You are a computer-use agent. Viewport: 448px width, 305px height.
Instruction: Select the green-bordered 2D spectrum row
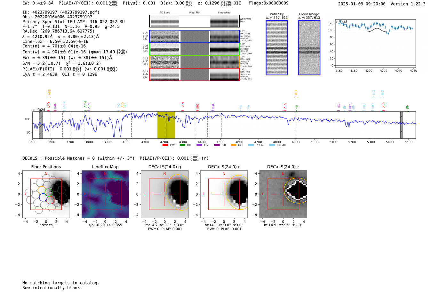click(195, 49)
